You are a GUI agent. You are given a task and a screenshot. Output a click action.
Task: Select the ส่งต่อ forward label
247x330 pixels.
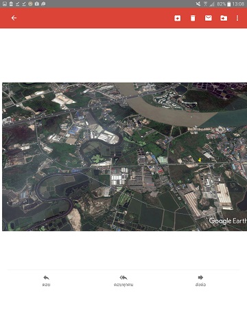point(200,285)
